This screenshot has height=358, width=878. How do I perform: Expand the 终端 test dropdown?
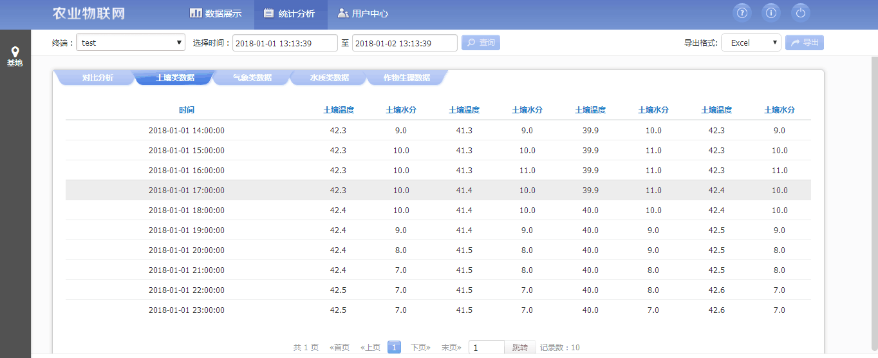click(x=130, y=42)
